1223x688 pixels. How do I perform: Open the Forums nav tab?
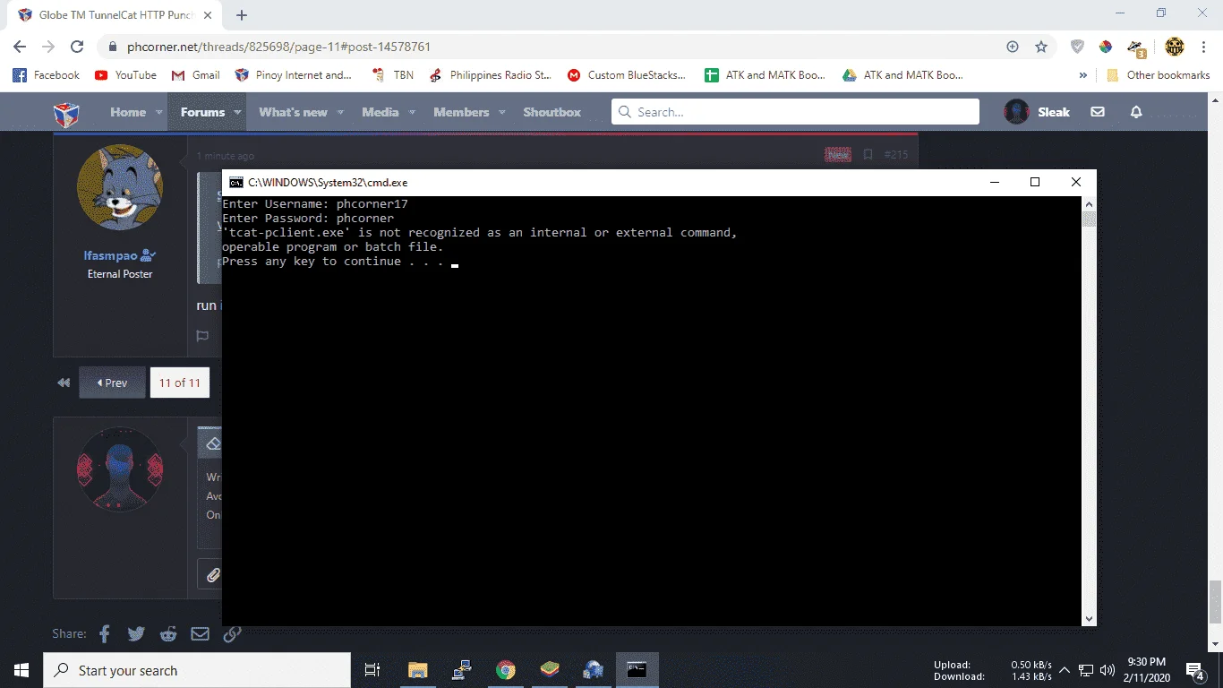202,112
